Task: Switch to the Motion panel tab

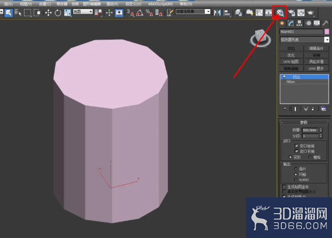Action: tap(308, 23)
